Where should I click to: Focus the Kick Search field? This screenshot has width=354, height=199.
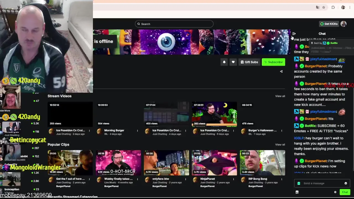tap(174, 24)
